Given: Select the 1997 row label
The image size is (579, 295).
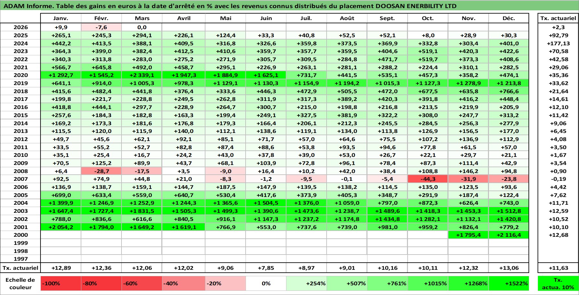Looking at the screenshot, I should click(x=20, y=259).
